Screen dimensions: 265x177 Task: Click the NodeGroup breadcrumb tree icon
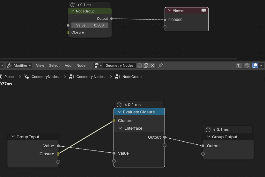point(117,77)
